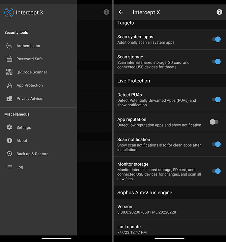Viewport: 226px width, 242px height.
Task: Open Settings from the Miscellaneous section
Action: click(x=38, y=127)
